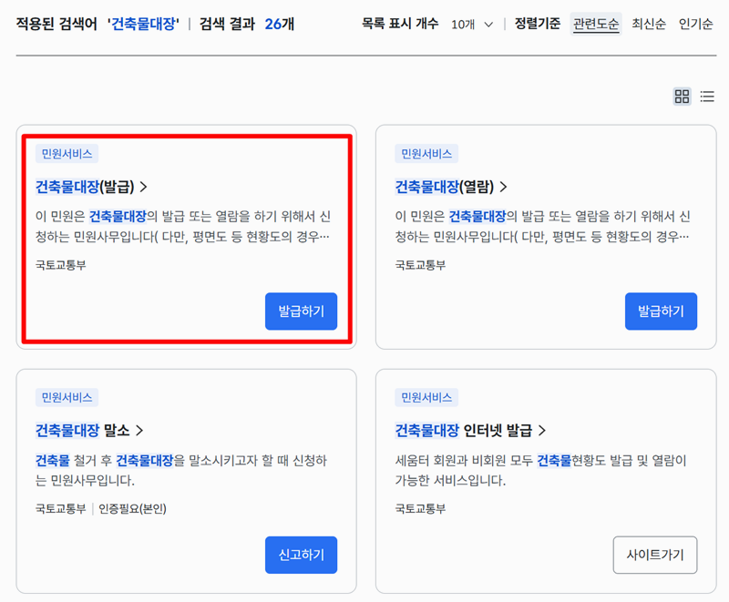Click 신고하기 in the 건축물대장 말소 card
729x602 pixels.
point(302,555)
